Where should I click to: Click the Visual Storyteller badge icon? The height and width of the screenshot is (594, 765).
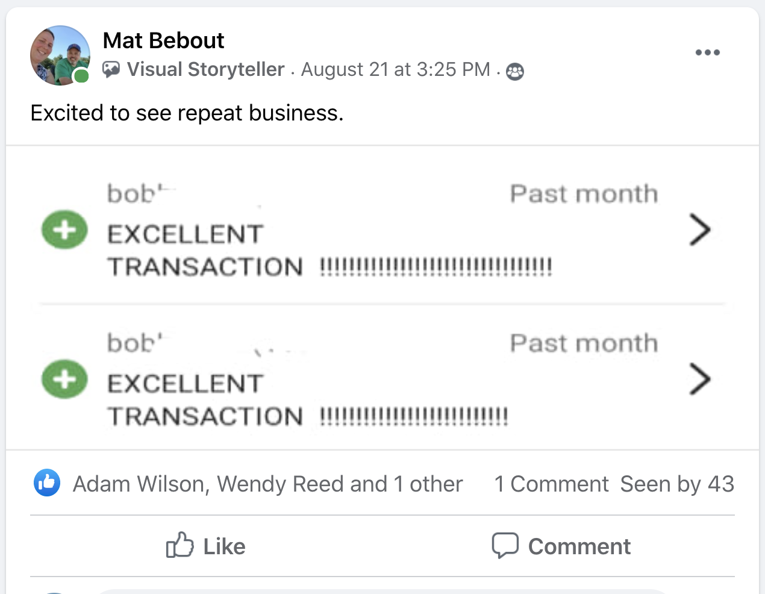[x=111, y=70]
